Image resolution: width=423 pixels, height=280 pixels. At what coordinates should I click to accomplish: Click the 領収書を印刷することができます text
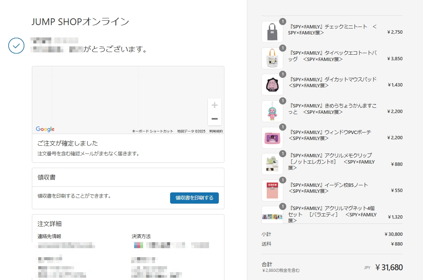click(x=74, y=196)
